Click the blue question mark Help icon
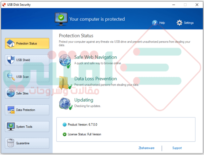Image resolution: width=204 pixels, height=155 pixels. (155, 23)
